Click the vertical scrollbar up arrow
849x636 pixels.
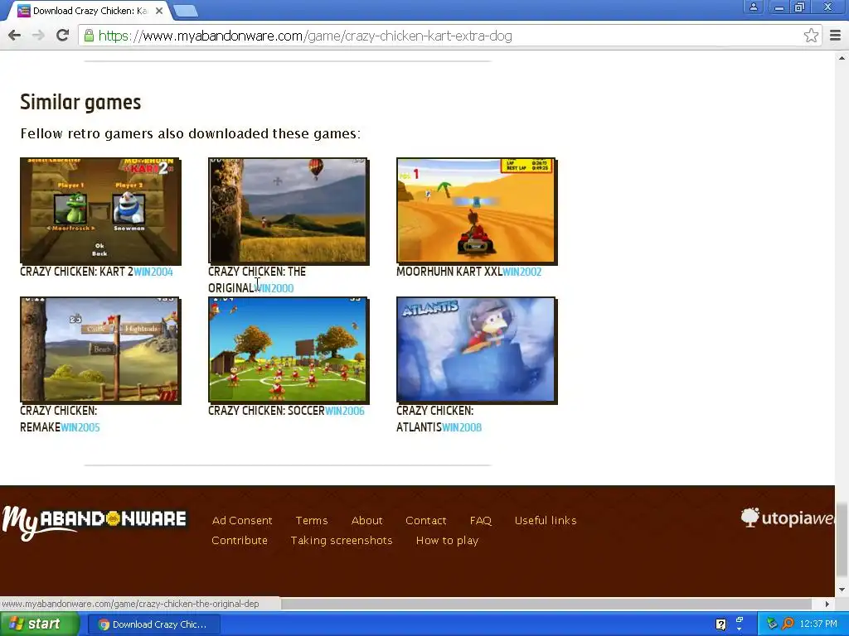point(842,58)
